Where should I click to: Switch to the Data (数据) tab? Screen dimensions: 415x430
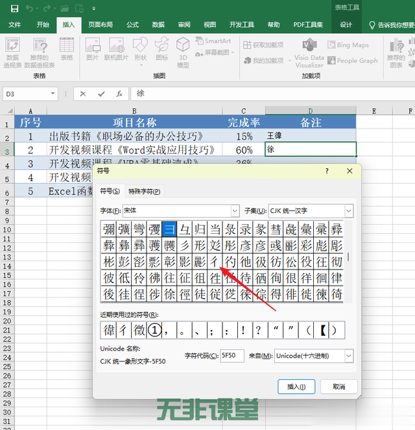coord(158,25)
